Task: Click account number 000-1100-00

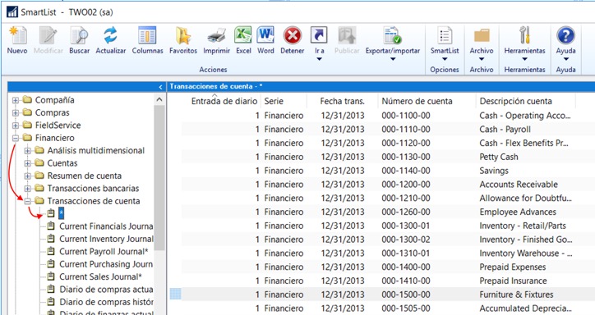Action: pos(406,116)
